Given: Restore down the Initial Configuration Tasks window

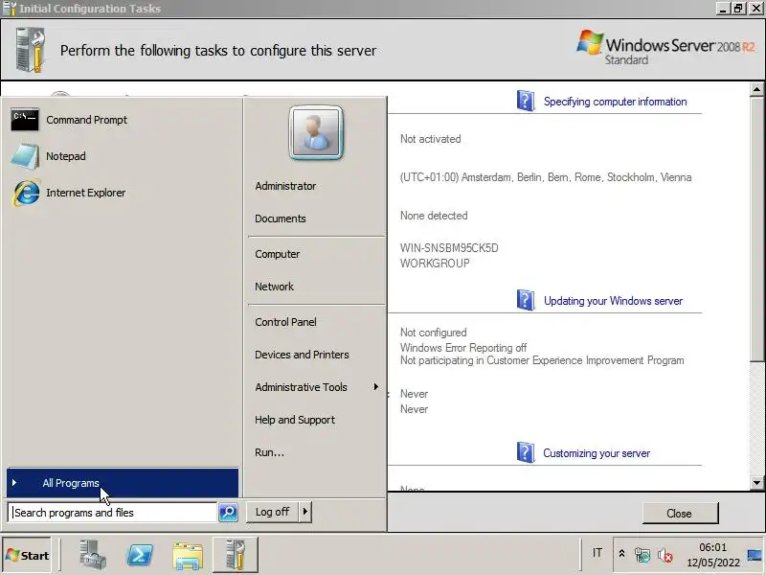Looking at the screenshot, I should click(x=738, y=9).
